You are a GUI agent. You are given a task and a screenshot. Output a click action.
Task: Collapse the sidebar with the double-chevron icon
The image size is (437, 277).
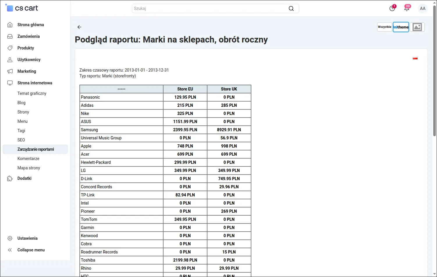pos(10,250)
